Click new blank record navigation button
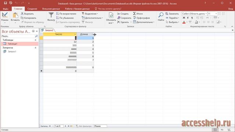This screenshot has width=235, height=132. [72, 126]
